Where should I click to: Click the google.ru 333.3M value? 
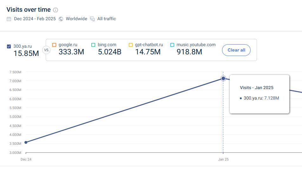pyautogui.click(x=71, y=52)
